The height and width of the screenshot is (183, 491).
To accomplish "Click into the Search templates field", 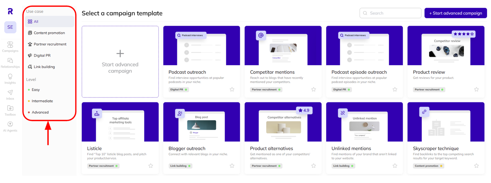I will [390, 13].
